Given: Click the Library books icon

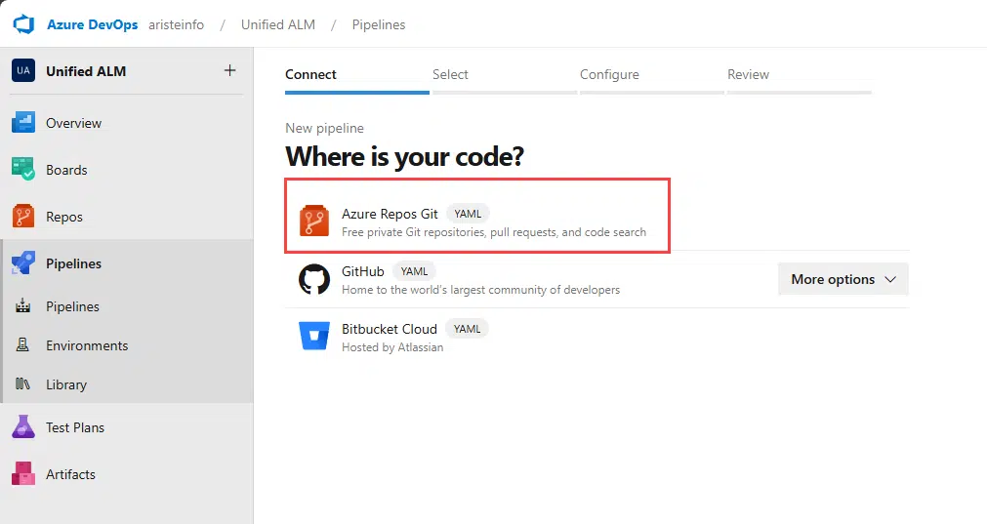Looking at the screenshot, I should click(22, 383).
